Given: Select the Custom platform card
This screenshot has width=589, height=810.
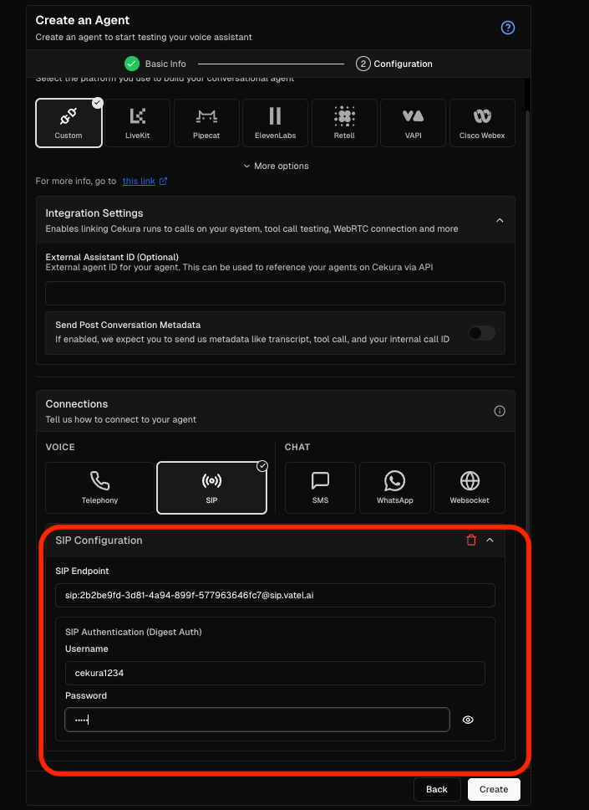Looking at the screenshot, I should coord(69,123).
